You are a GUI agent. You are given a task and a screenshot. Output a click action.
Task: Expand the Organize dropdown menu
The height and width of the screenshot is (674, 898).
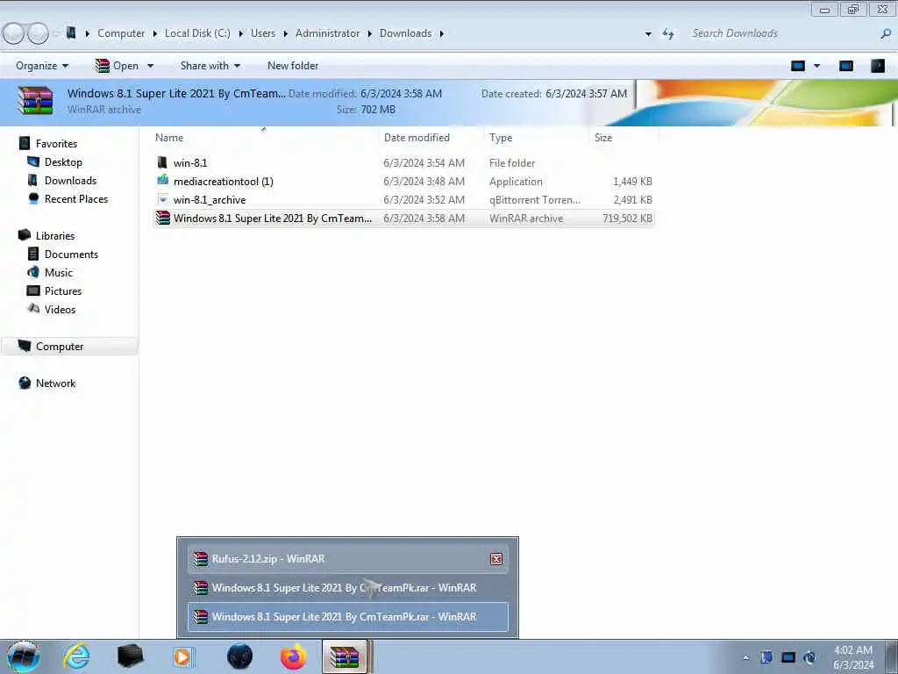[42, 66]
